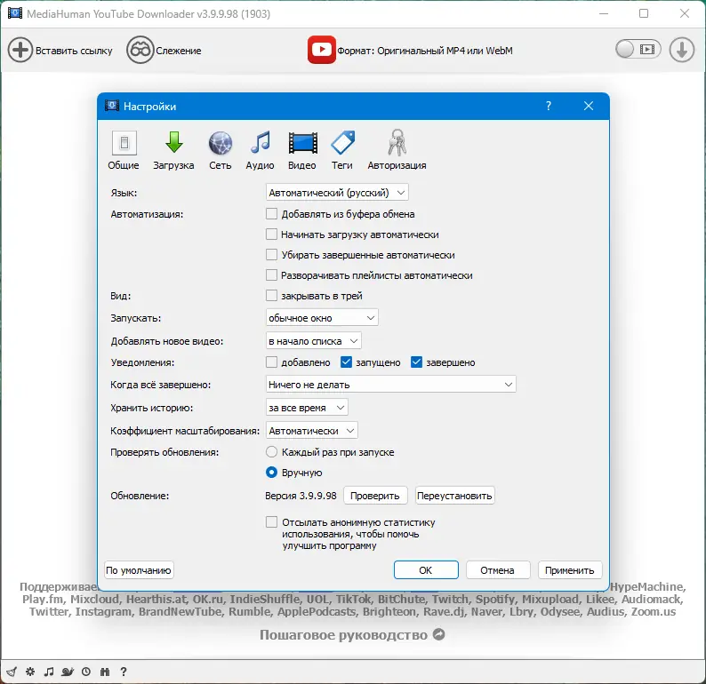Enable Добавлять из буфера обмена checkbox
This screenshot has width=706, height=684.
pos(271,213)
